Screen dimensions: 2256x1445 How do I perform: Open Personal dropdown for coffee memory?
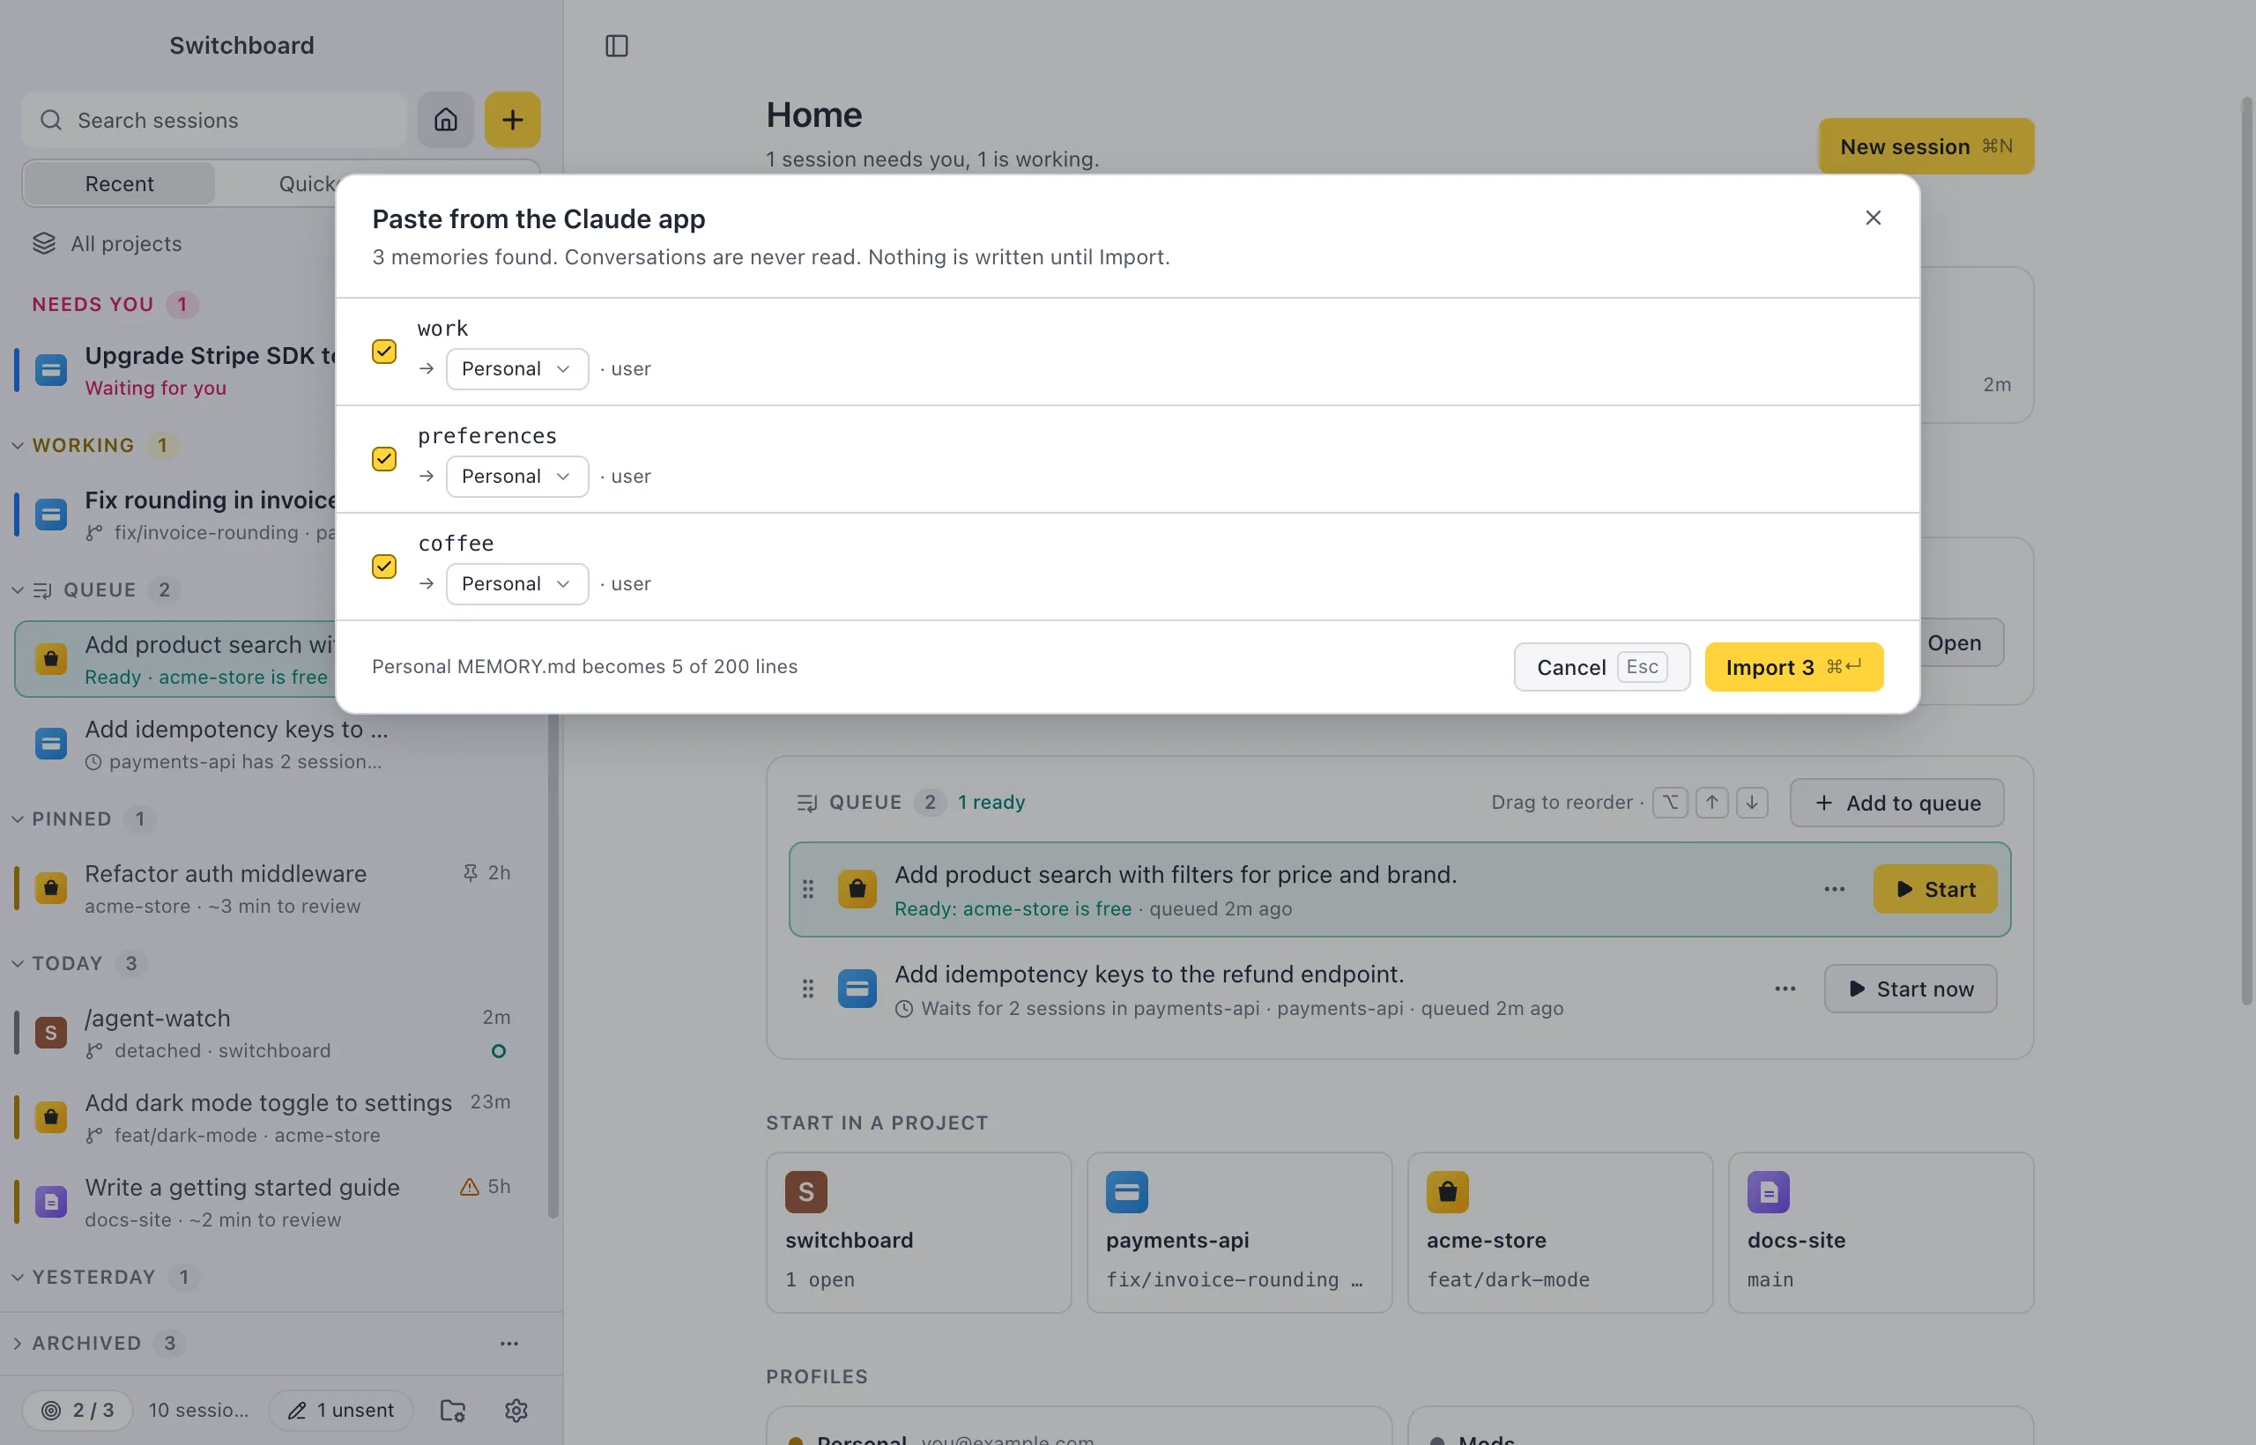tap(517, 583)
